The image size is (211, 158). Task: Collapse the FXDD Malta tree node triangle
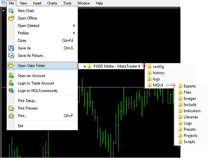click(x=84, y=67)
